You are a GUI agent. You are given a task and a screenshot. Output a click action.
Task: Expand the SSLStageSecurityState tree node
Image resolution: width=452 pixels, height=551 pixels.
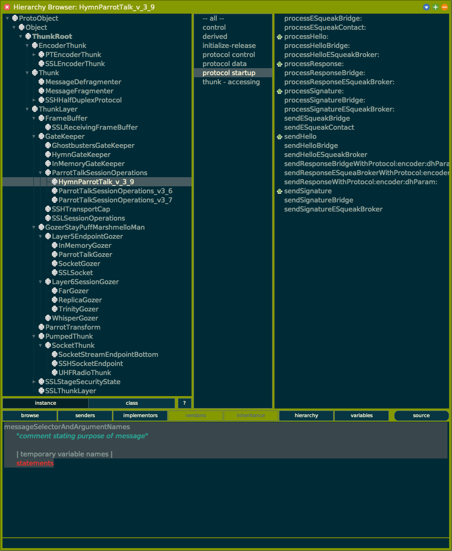coord(34,382)
